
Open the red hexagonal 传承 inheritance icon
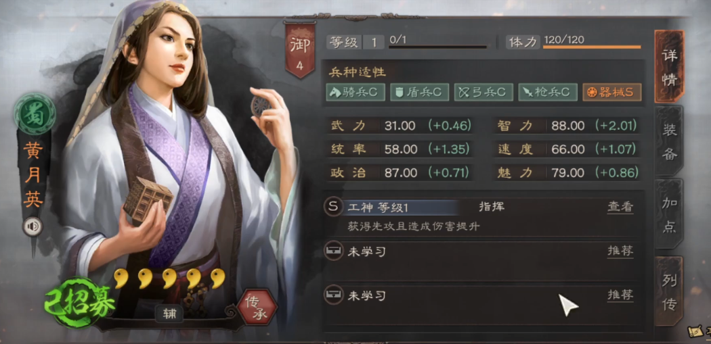257,307
